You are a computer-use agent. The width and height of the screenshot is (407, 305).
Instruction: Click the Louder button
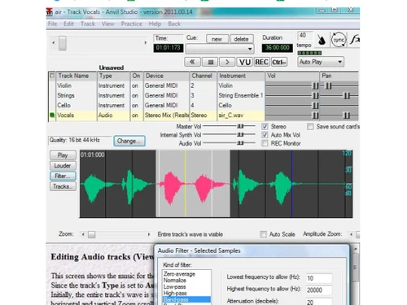63,165
